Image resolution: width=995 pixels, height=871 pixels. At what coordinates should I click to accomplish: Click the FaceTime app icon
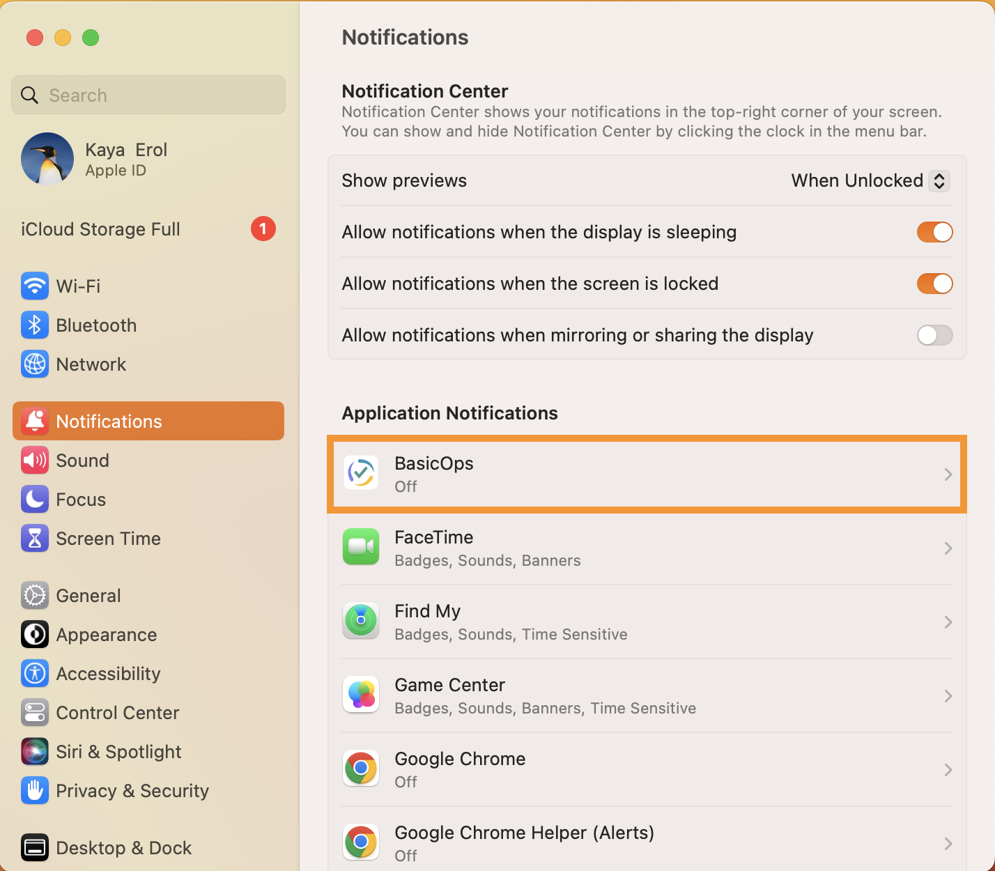point(361,548)
